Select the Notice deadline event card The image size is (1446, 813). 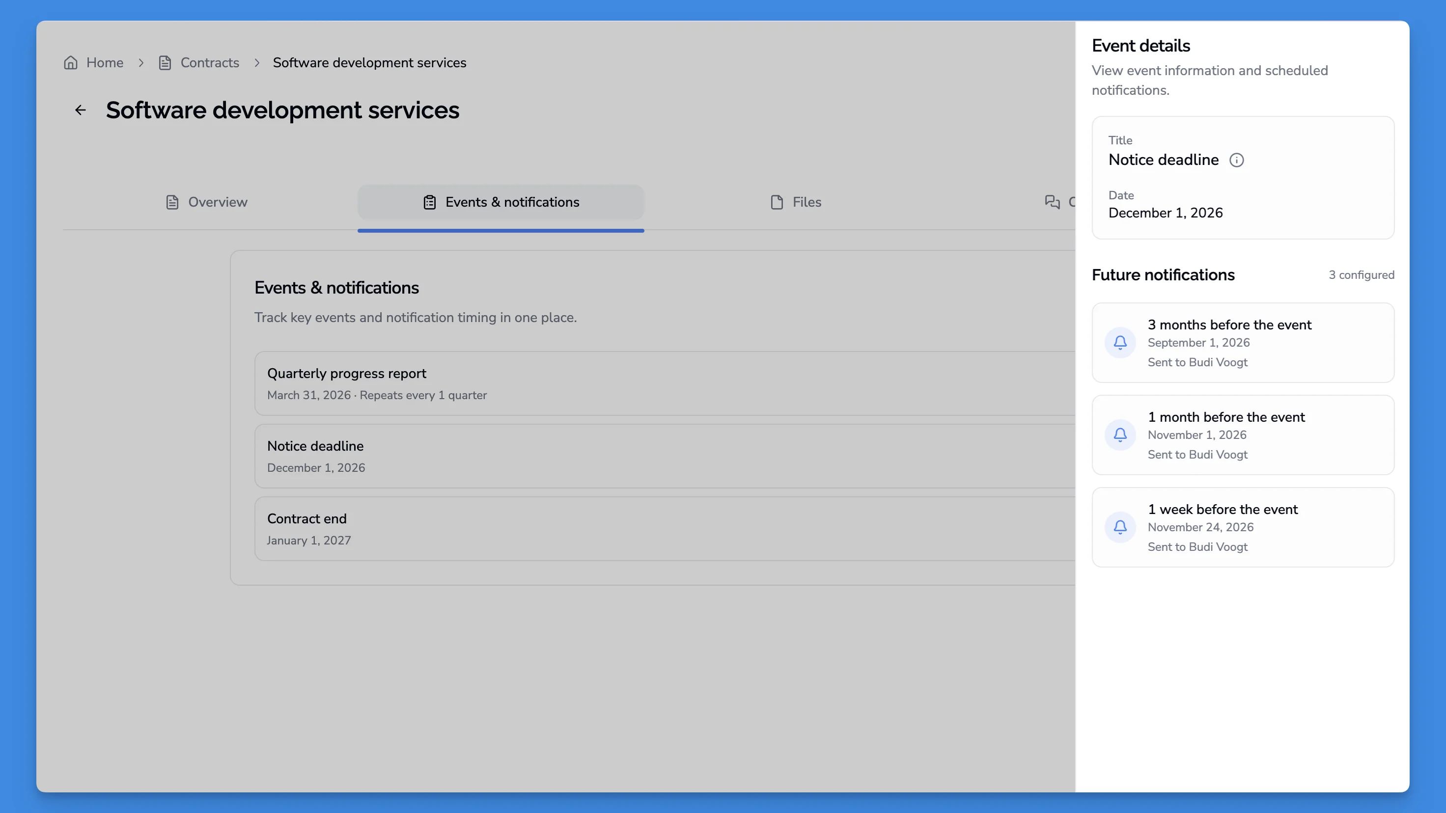(663, 456)
